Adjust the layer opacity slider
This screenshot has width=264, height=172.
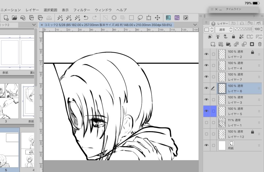point(244,29)
